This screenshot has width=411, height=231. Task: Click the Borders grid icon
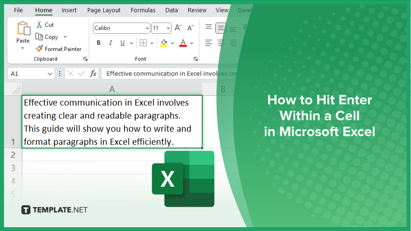[143, 42]
